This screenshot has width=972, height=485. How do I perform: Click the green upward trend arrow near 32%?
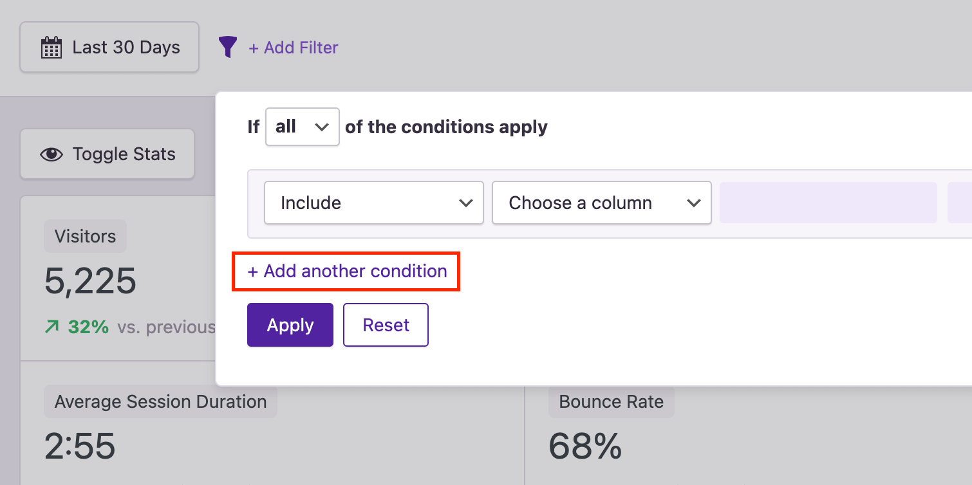51,327
